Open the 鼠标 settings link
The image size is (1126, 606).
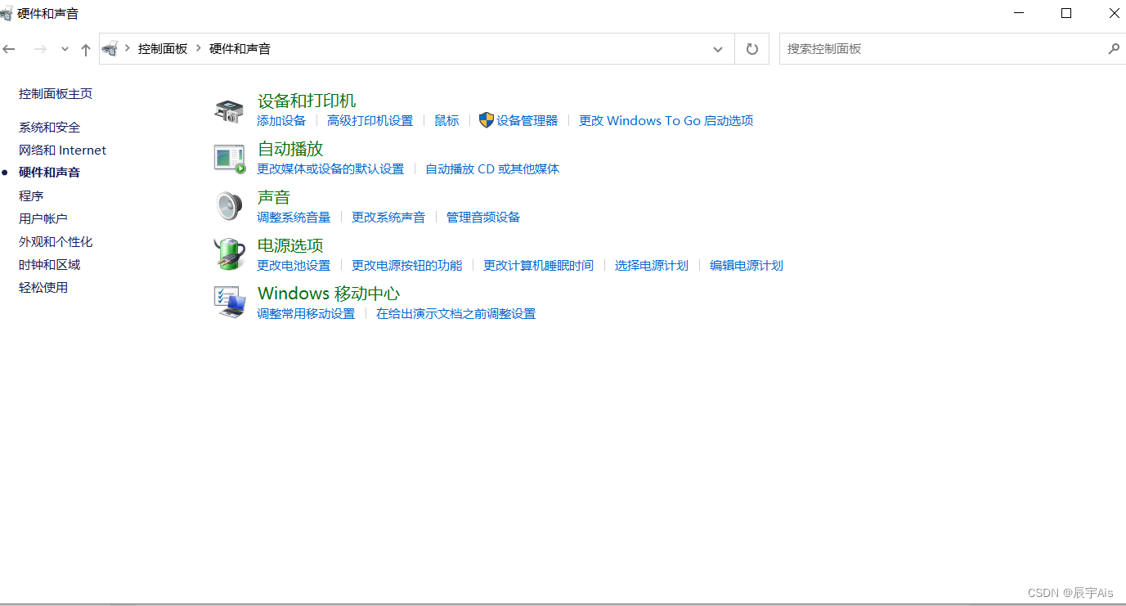pos(446,121)
